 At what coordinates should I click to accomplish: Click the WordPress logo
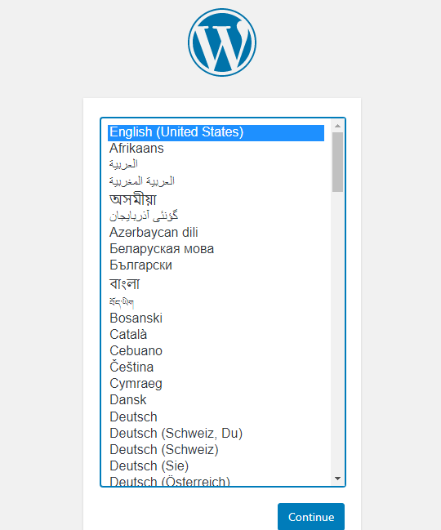[222, 42]
